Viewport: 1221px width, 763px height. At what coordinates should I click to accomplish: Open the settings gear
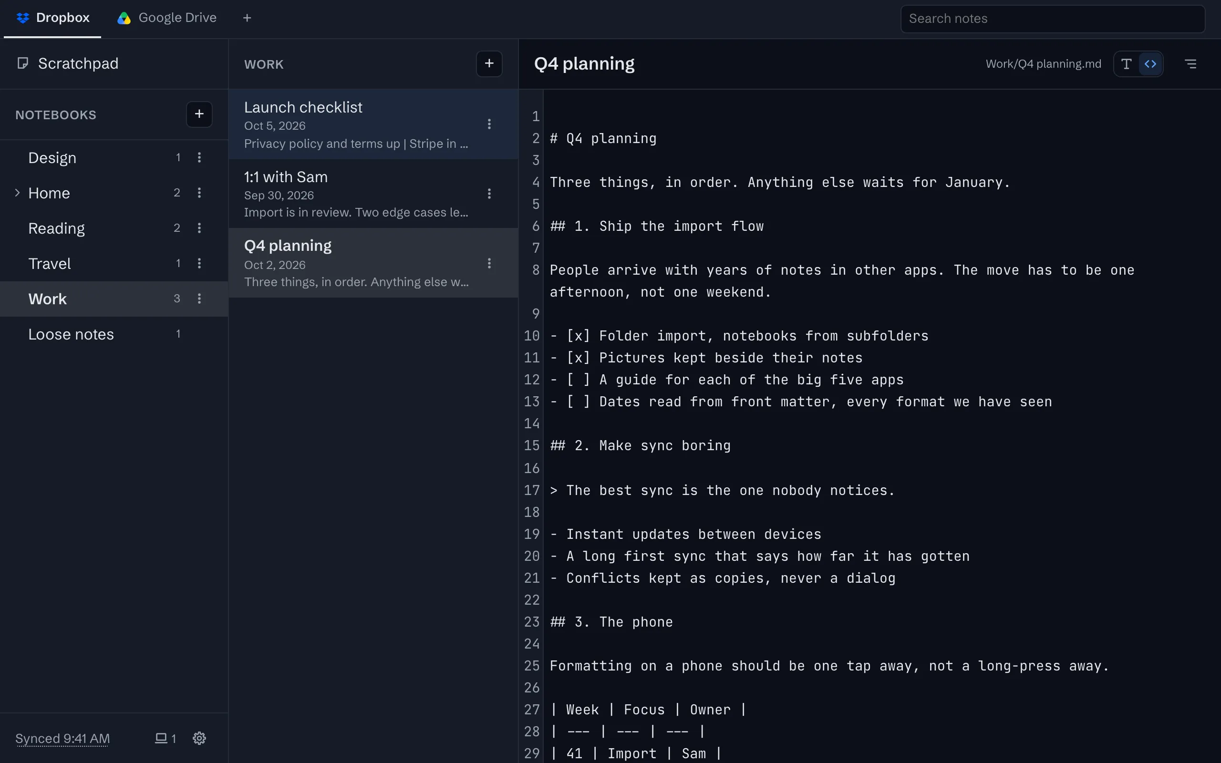199,738
